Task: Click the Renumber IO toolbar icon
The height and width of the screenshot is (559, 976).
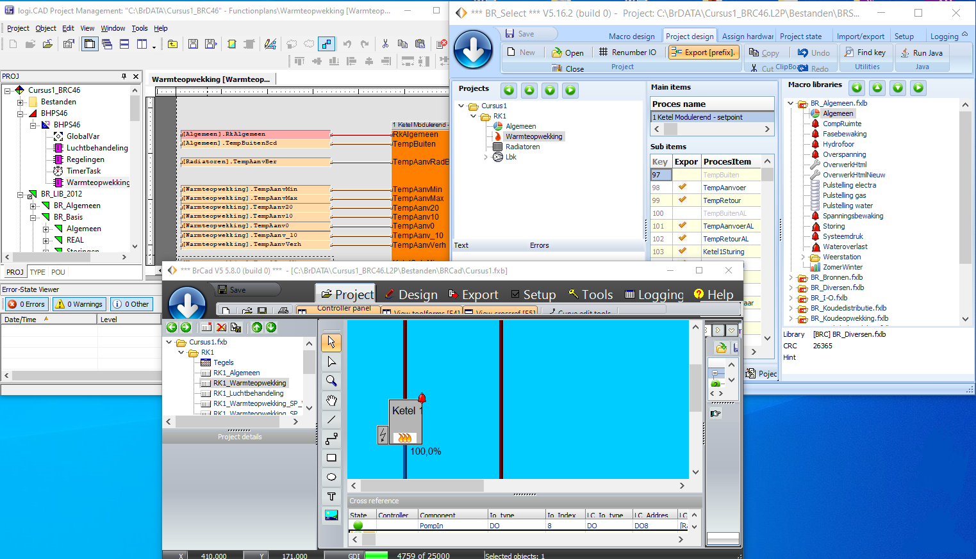Action: click(x=603, y=53)
